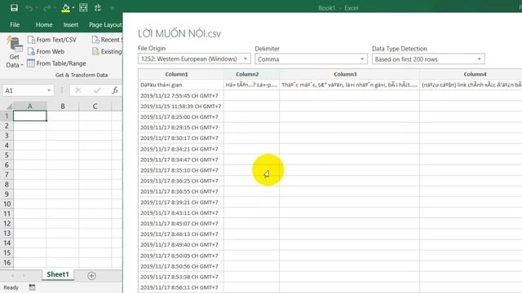522x293 pixels.
Task: Select column A header
Action: [x=29, y=107]
